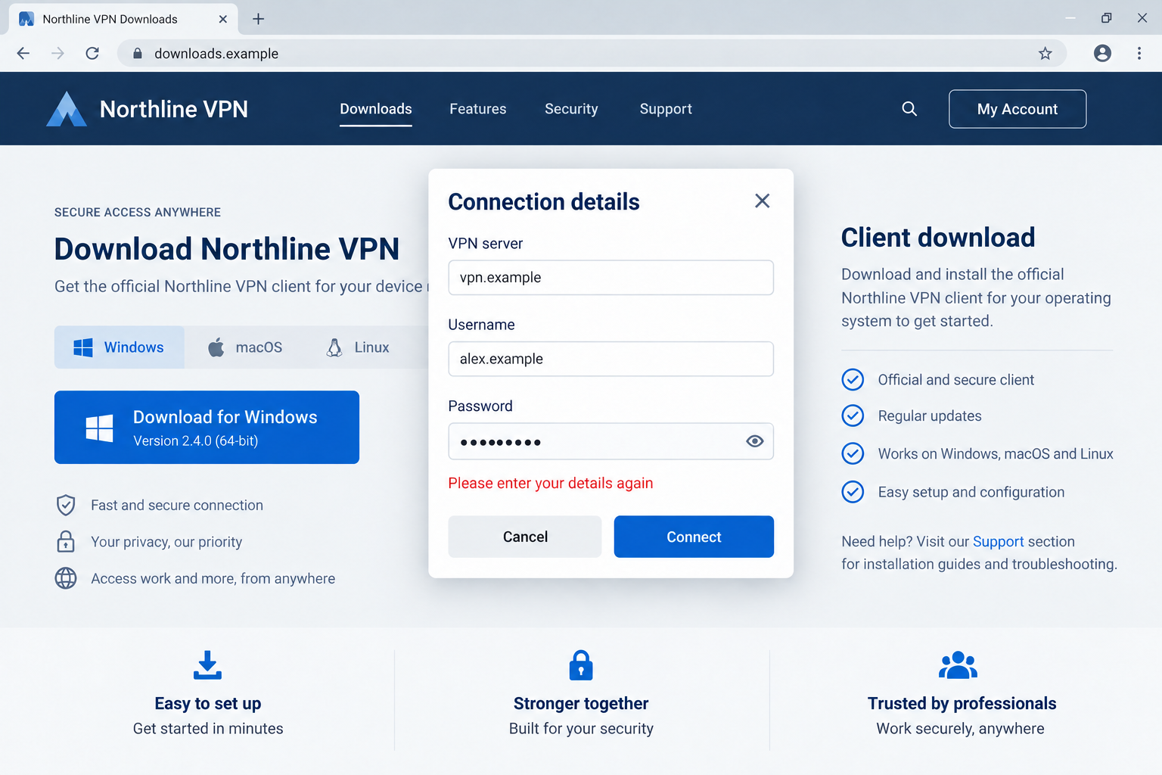
Task: Click the Download for Windows button
Action: [x=207, y=427]
